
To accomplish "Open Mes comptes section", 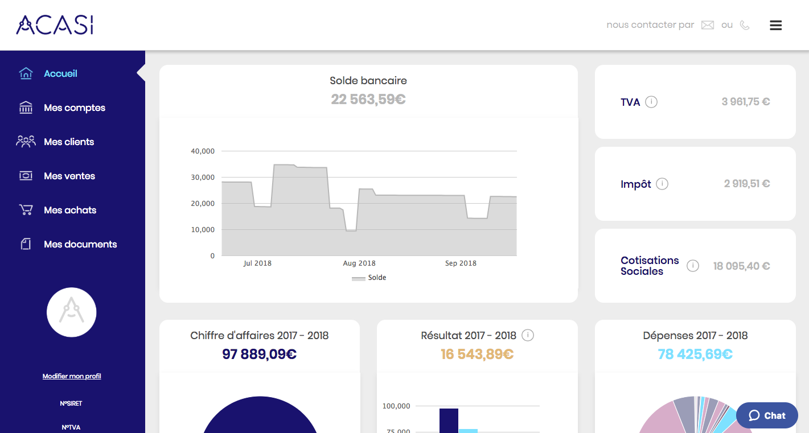I will pyautogui.click(x=75, y=108).
